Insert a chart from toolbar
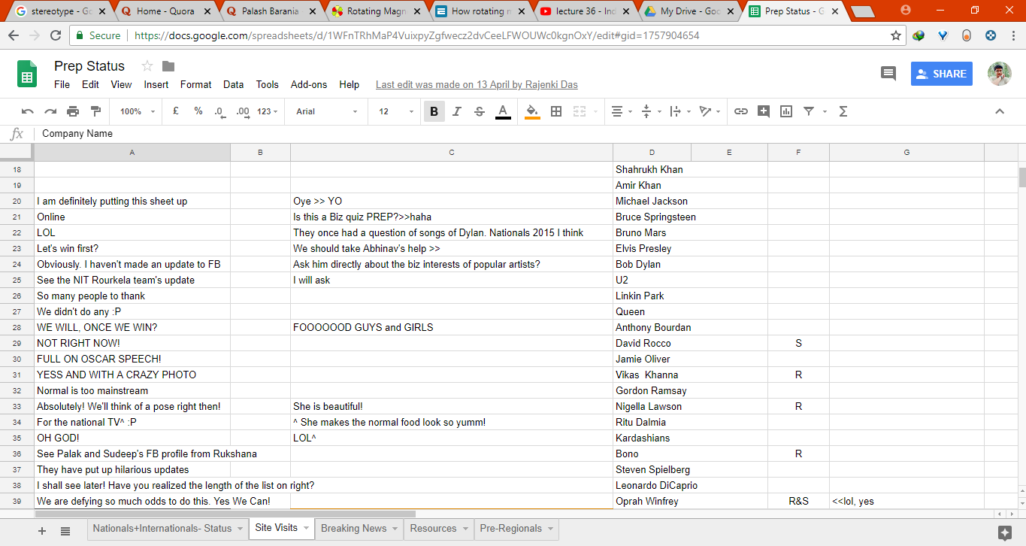This screenshot has height=546, width=1026. click(786, 111)
